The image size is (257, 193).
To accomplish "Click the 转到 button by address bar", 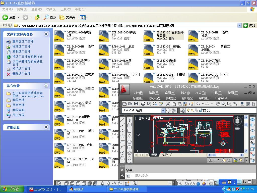I will tap(249, 25).
